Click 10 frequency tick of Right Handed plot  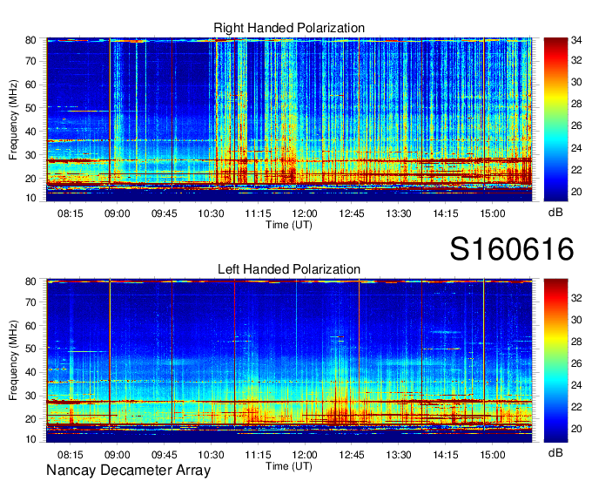30,198
